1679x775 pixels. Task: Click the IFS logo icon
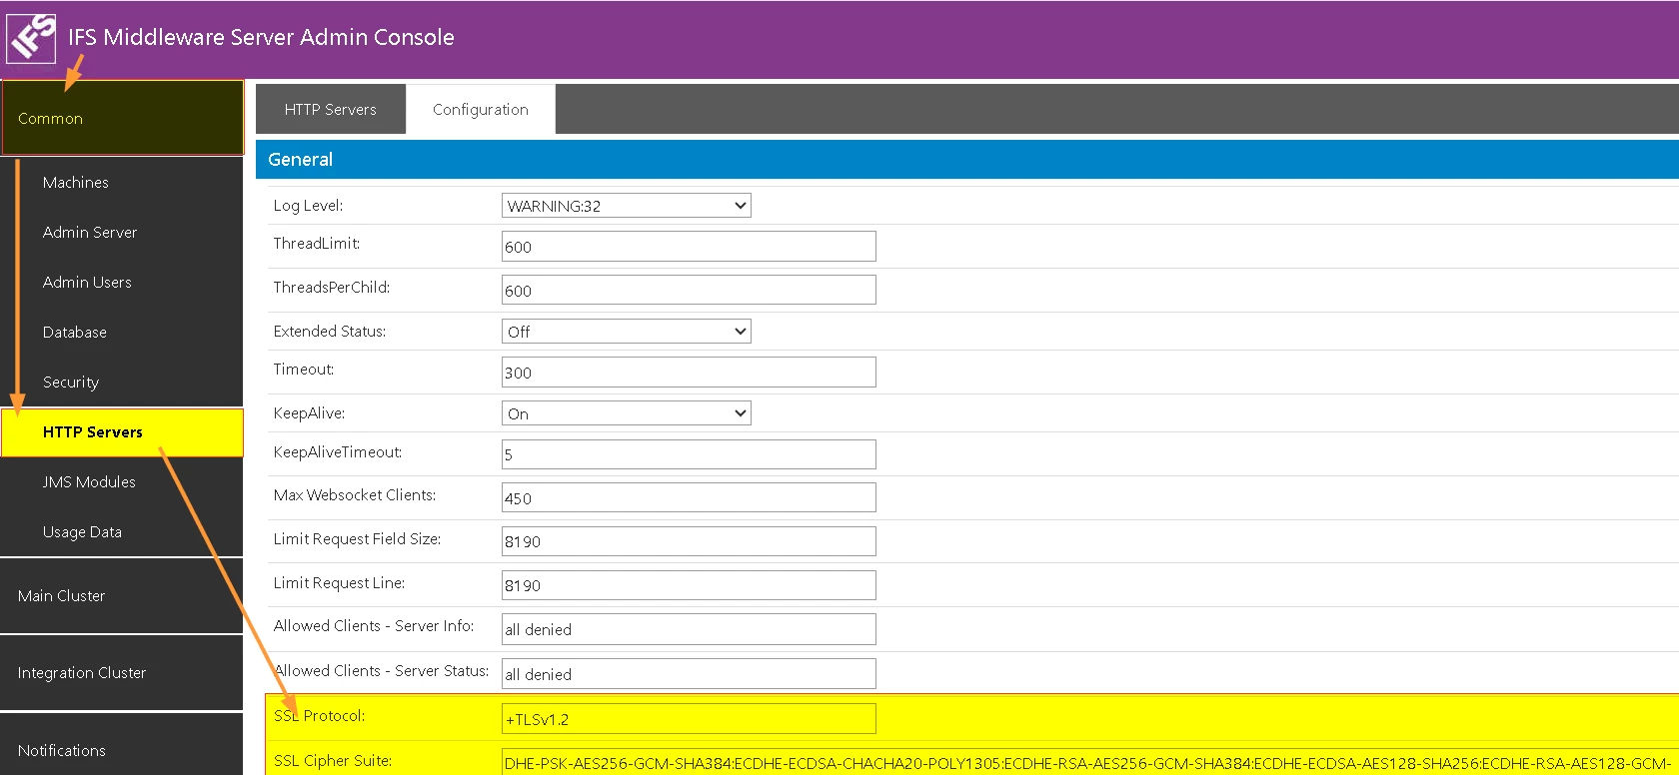tap(31, 38)
